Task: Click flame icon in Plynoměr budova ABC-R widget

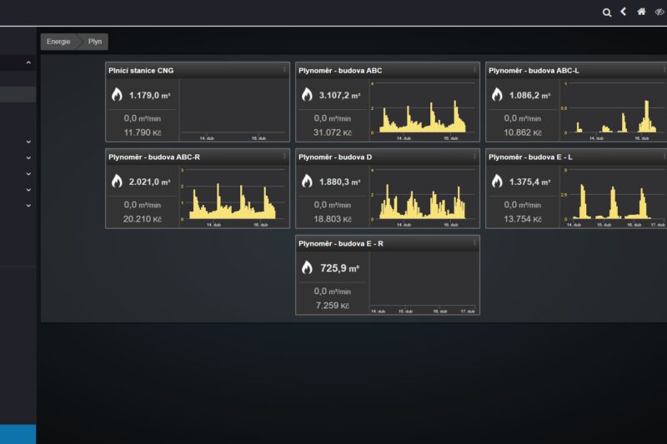Action: [x=117, y=182]
